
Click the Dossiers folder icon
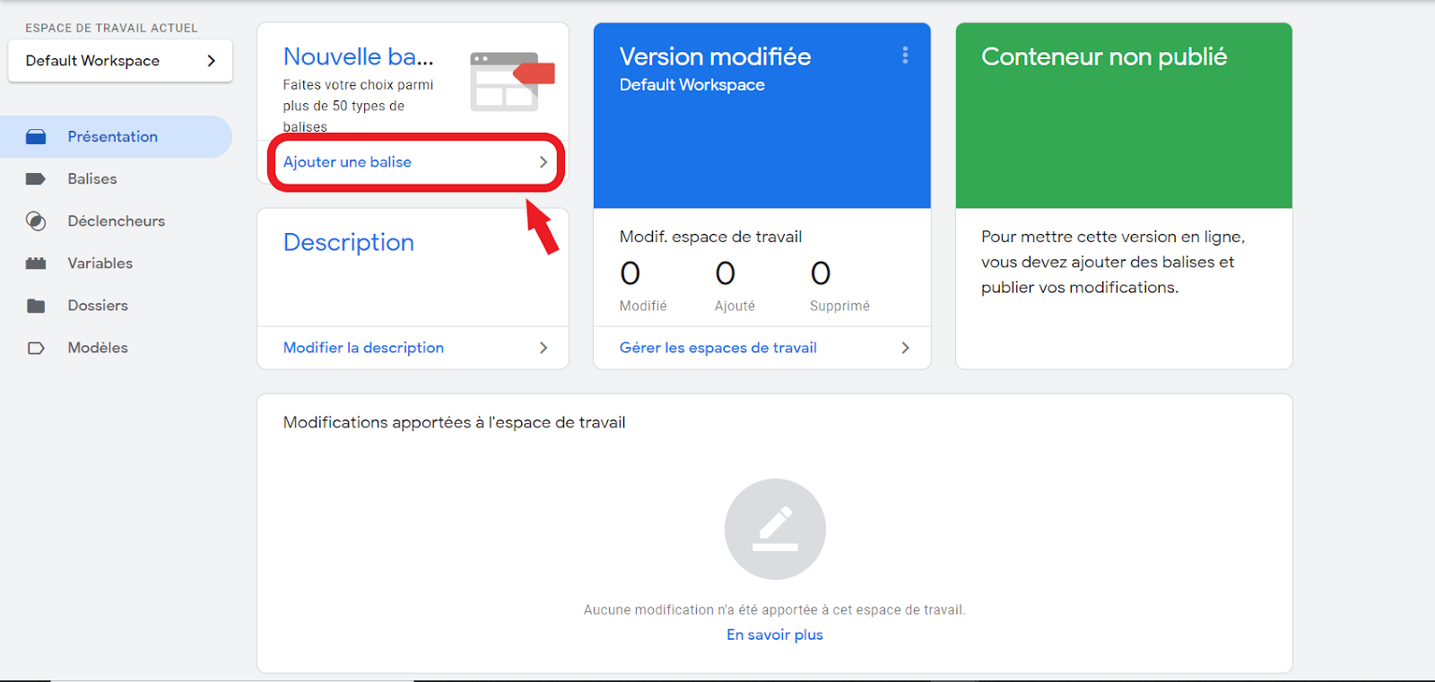(36, 306)
